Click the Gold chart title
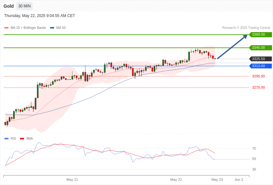Image resolution: width=273 pixels, height=185 pixels. [x=9, y=6]
